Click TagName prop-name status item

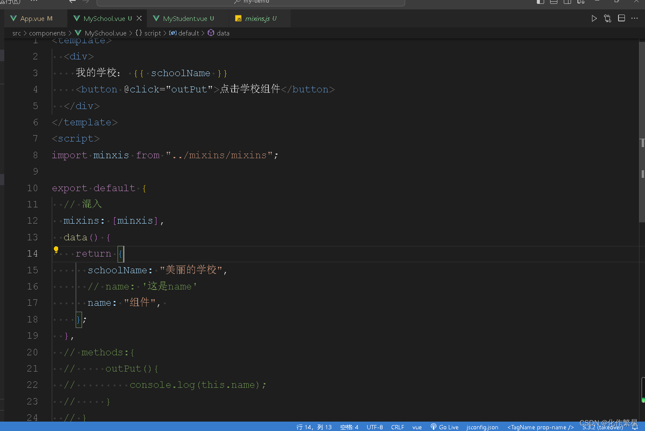(540, 427)
